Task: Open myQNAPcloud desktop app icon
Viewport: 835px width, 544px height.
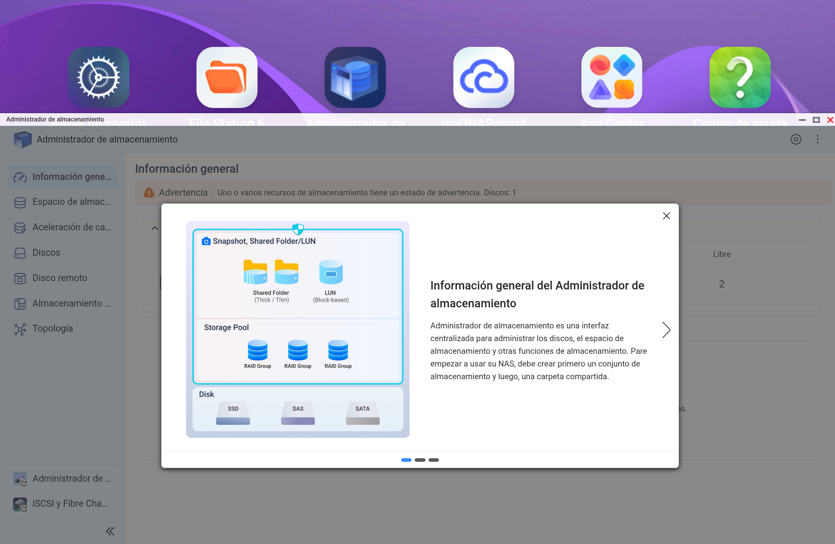Action: tap(483, 77)
